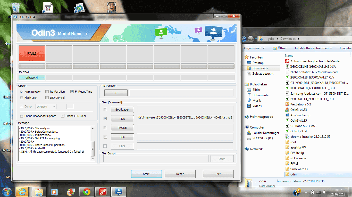The height and width of the screenshot is (197, 352).
Task: Click the Start button in Odin3
Action: tap(146, 174)
